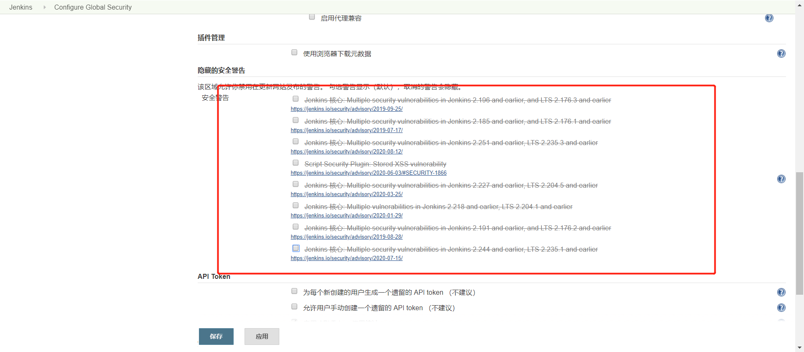Toggle 为每个新创建的用户生成一个遗留的 API token checkbox
Viewport: 804px width, 352px height.
point(294,291)
